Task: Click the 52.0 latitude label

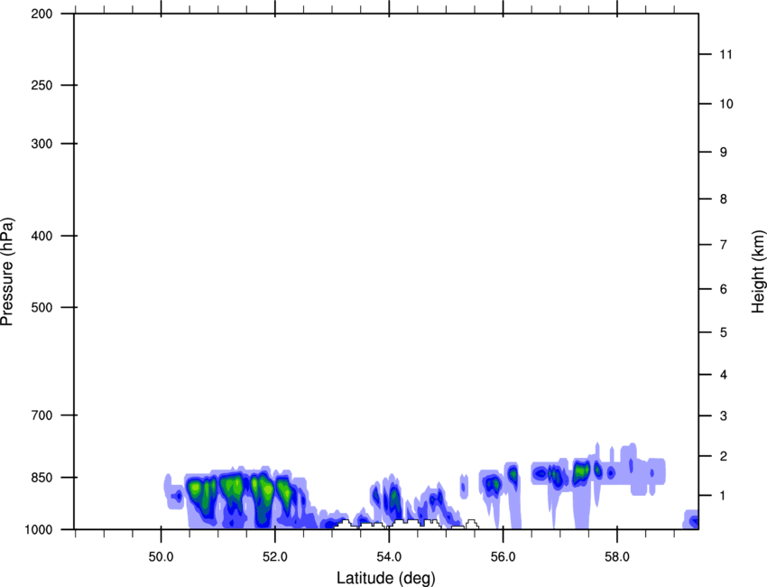Action: 275,557
